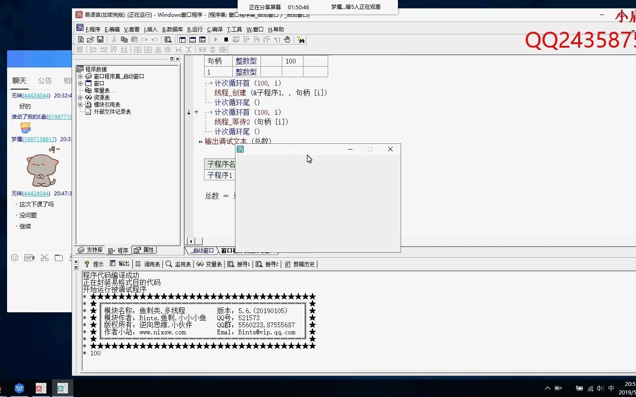Select the 程序数据 root node
The image size is (636, 397).
pos(96,69)
